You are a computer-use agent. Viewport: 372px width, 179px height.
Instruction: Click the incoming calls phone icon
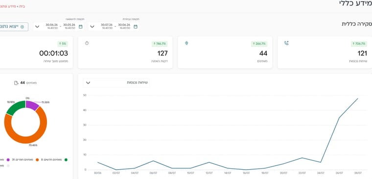click(286, 43)
